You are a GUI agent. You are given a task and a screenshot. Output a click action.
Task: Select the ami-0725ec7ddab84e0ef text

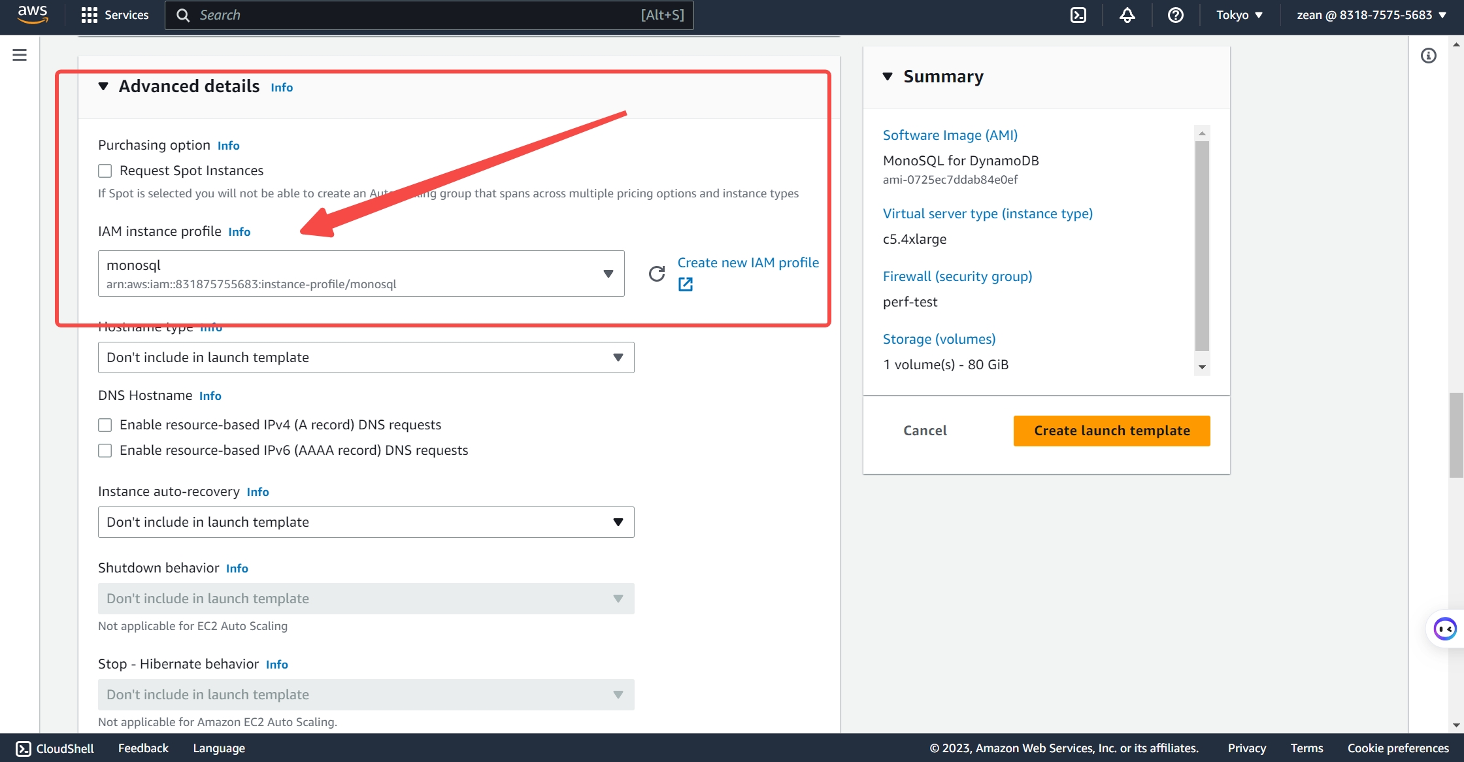tap(950, 180)
